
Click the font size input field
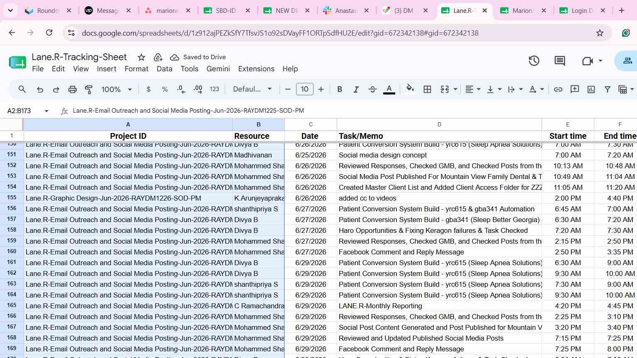click(x=304, y=89)
